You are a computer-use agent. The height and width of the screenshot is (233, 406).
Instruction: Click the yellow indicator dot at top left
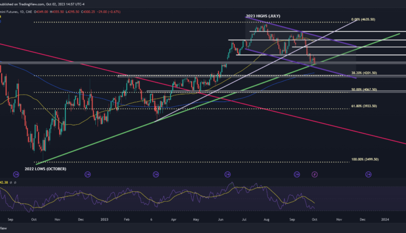coord(2,16)
